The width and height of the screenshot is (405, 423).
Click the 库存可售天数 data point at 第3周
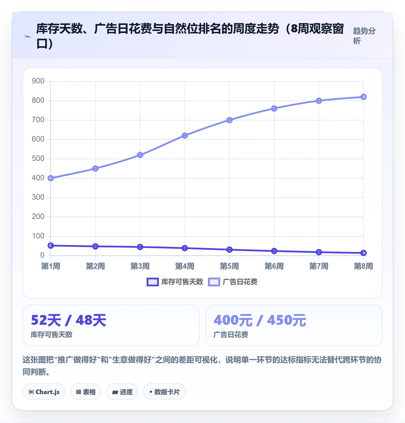[x=140, y=247]
